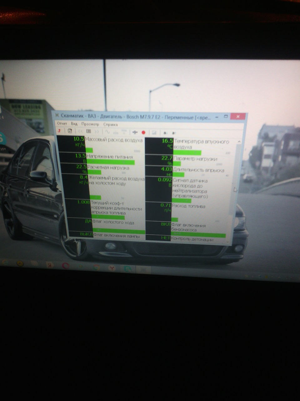The image size is (300, 401).
Task: Click the scrollbar up arrow in parameter list
Action: (x=239, y=142)
